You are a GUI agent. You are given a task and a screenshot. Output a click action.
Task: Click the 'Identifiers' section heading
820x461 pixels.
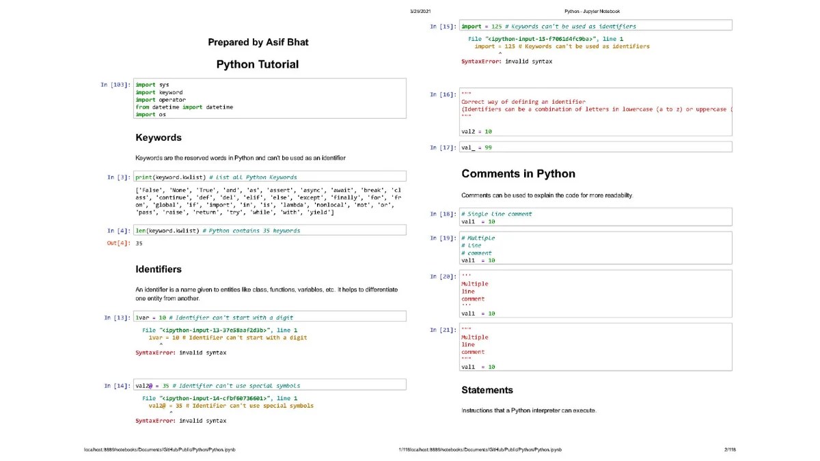click(159, 269)
